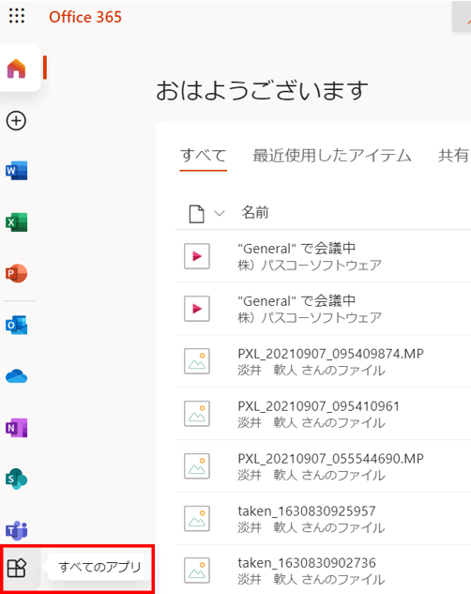The image size is (471, 594).
Task: Open the file type filter dropdown
Action: pyautogui.click(x=206, y=214)
